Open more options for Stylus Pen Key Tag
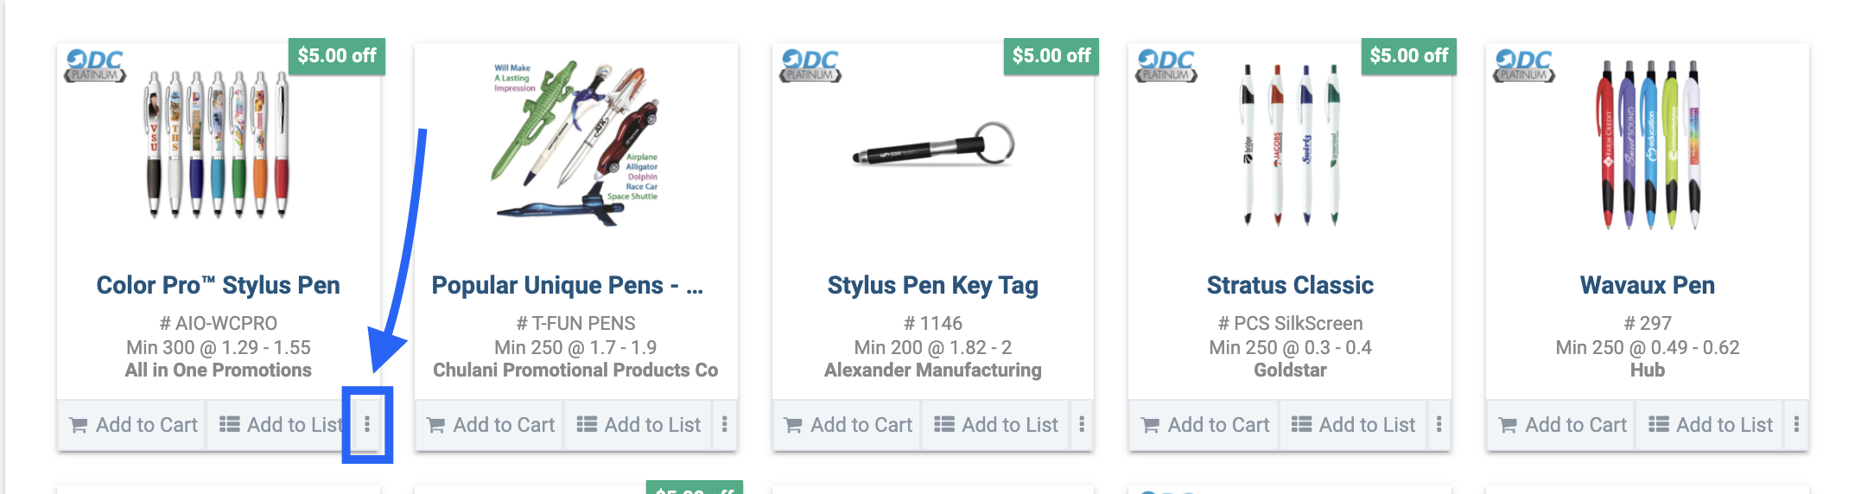Viewport: 1861px width, 494px height. (x=1082, y=424)
